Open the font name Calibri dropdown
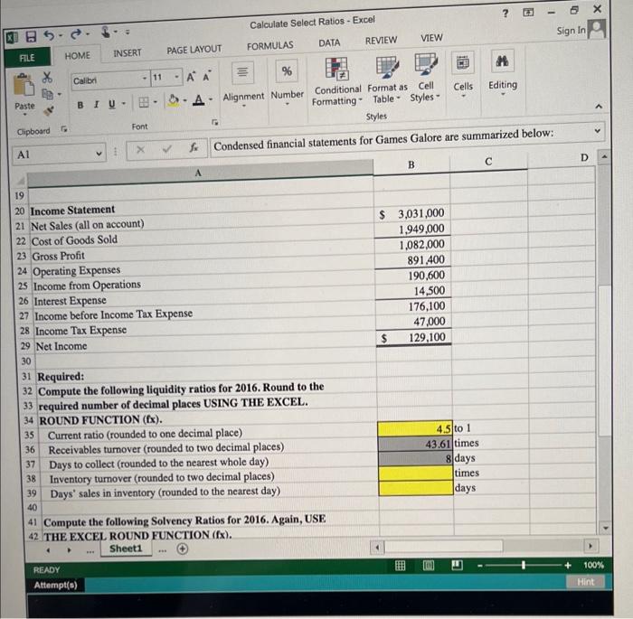The image size is (633, 619). [x=145, y=79]
